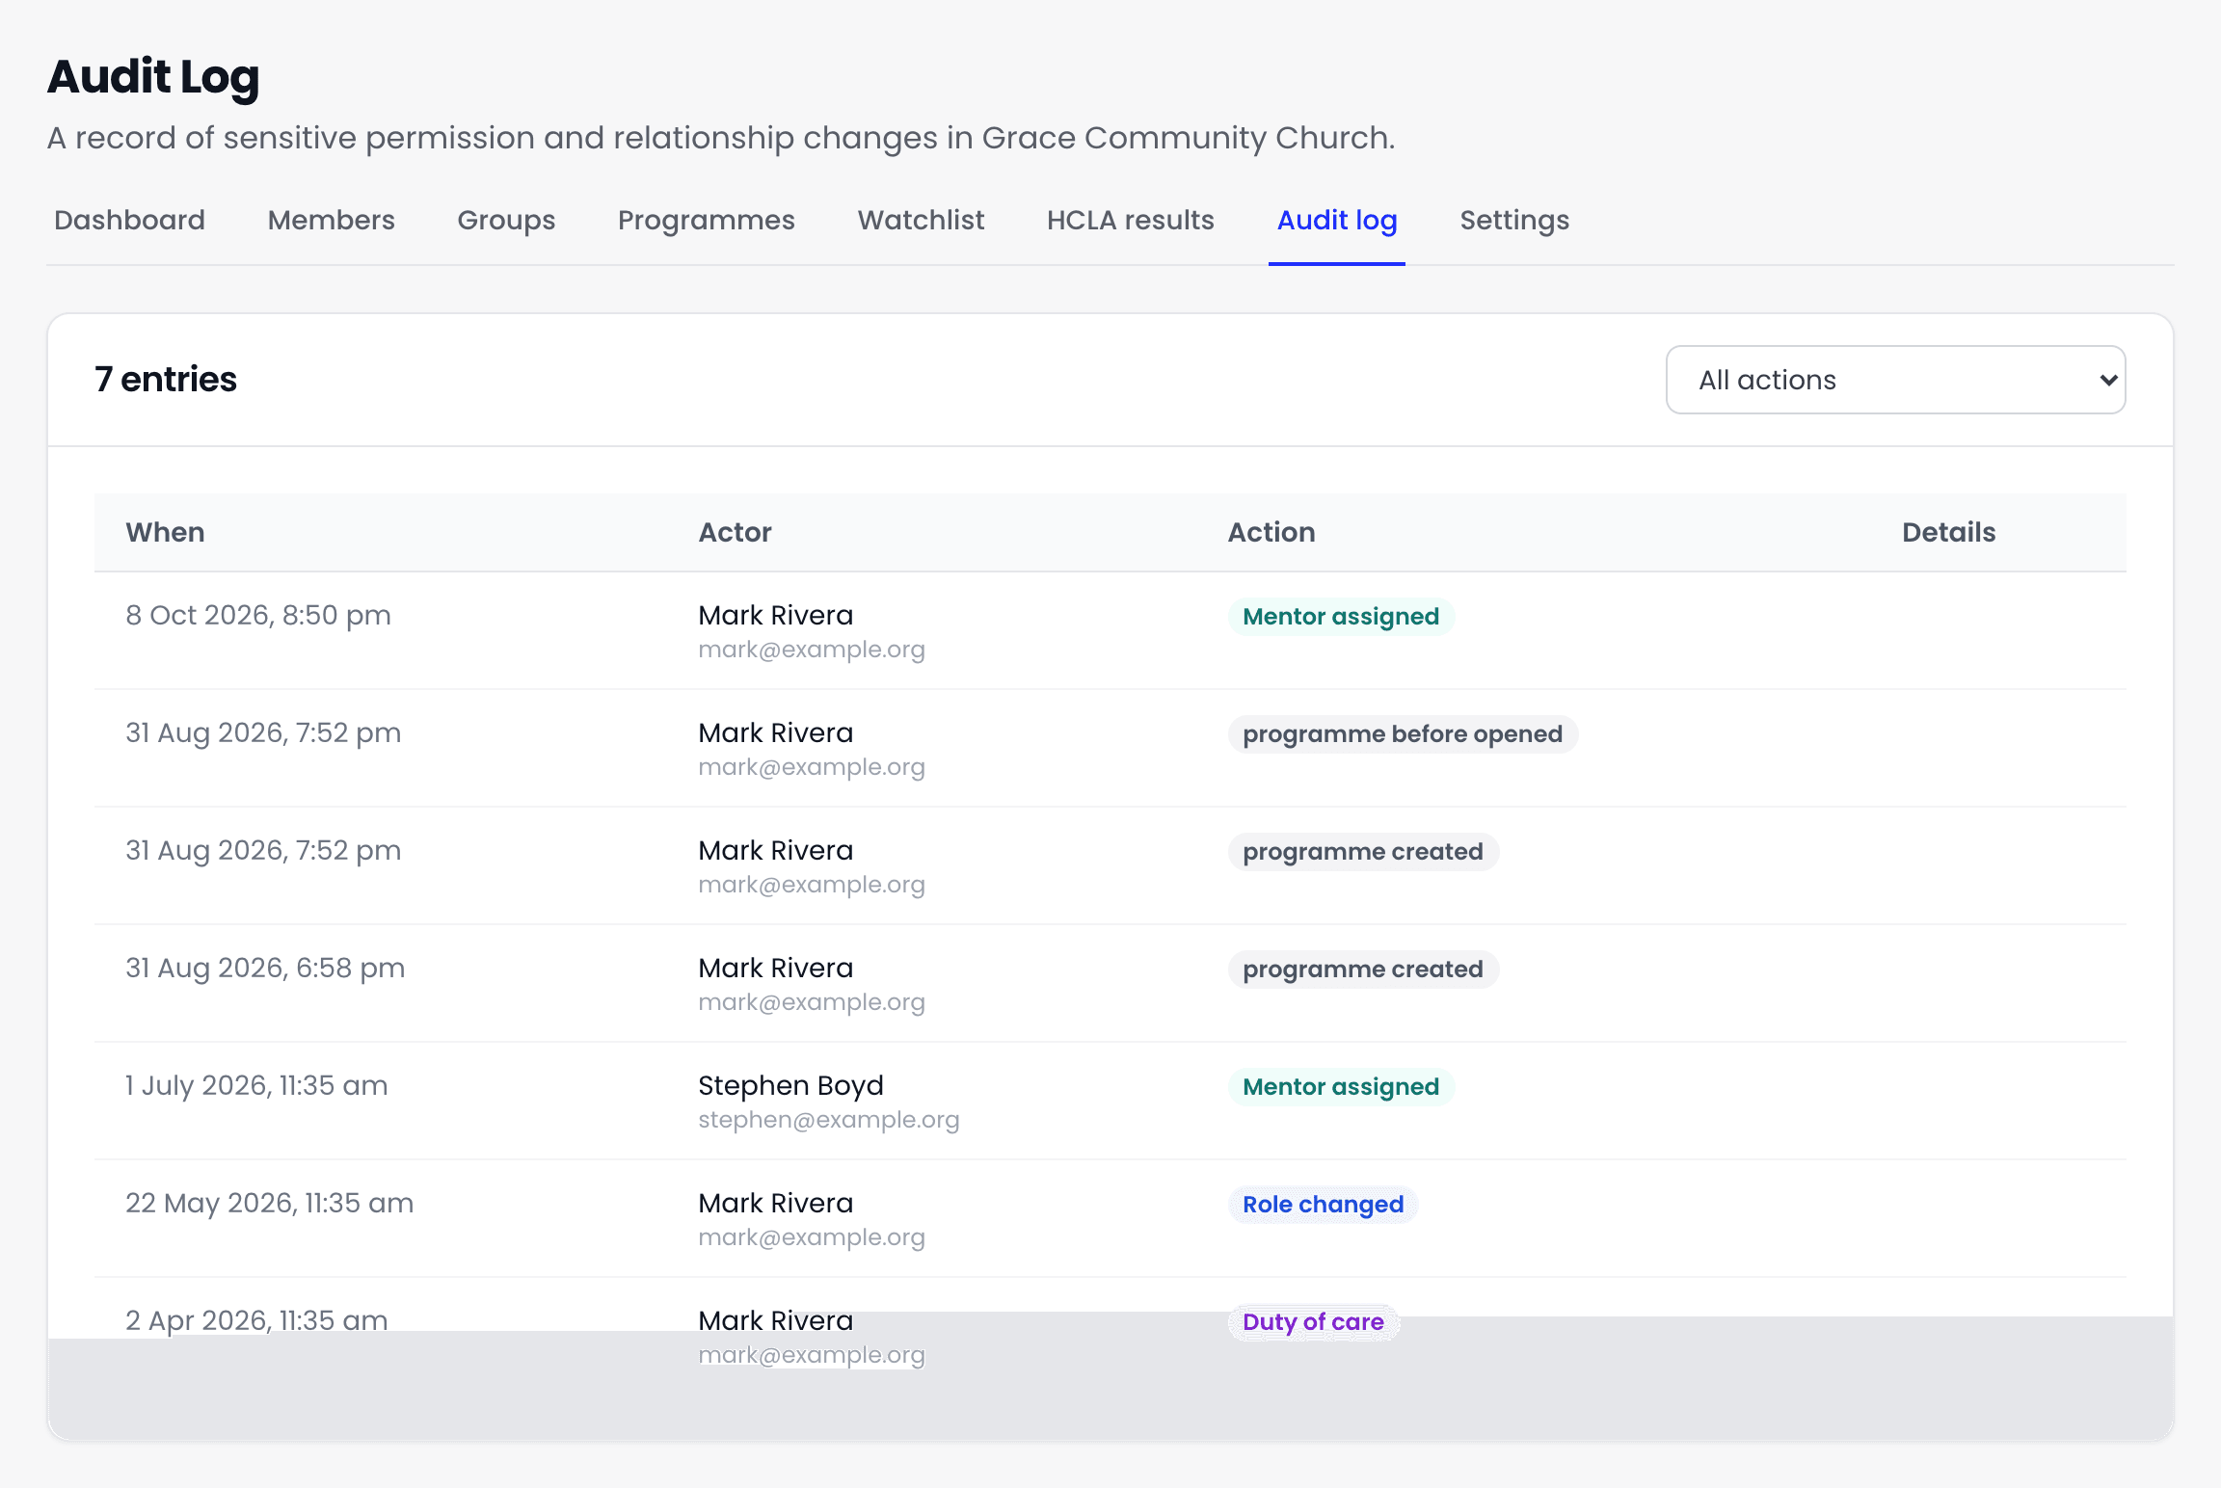The image size is (2221, 1488).
Task: Click Stephen Boyd actor name
Action: (790, 1086)
